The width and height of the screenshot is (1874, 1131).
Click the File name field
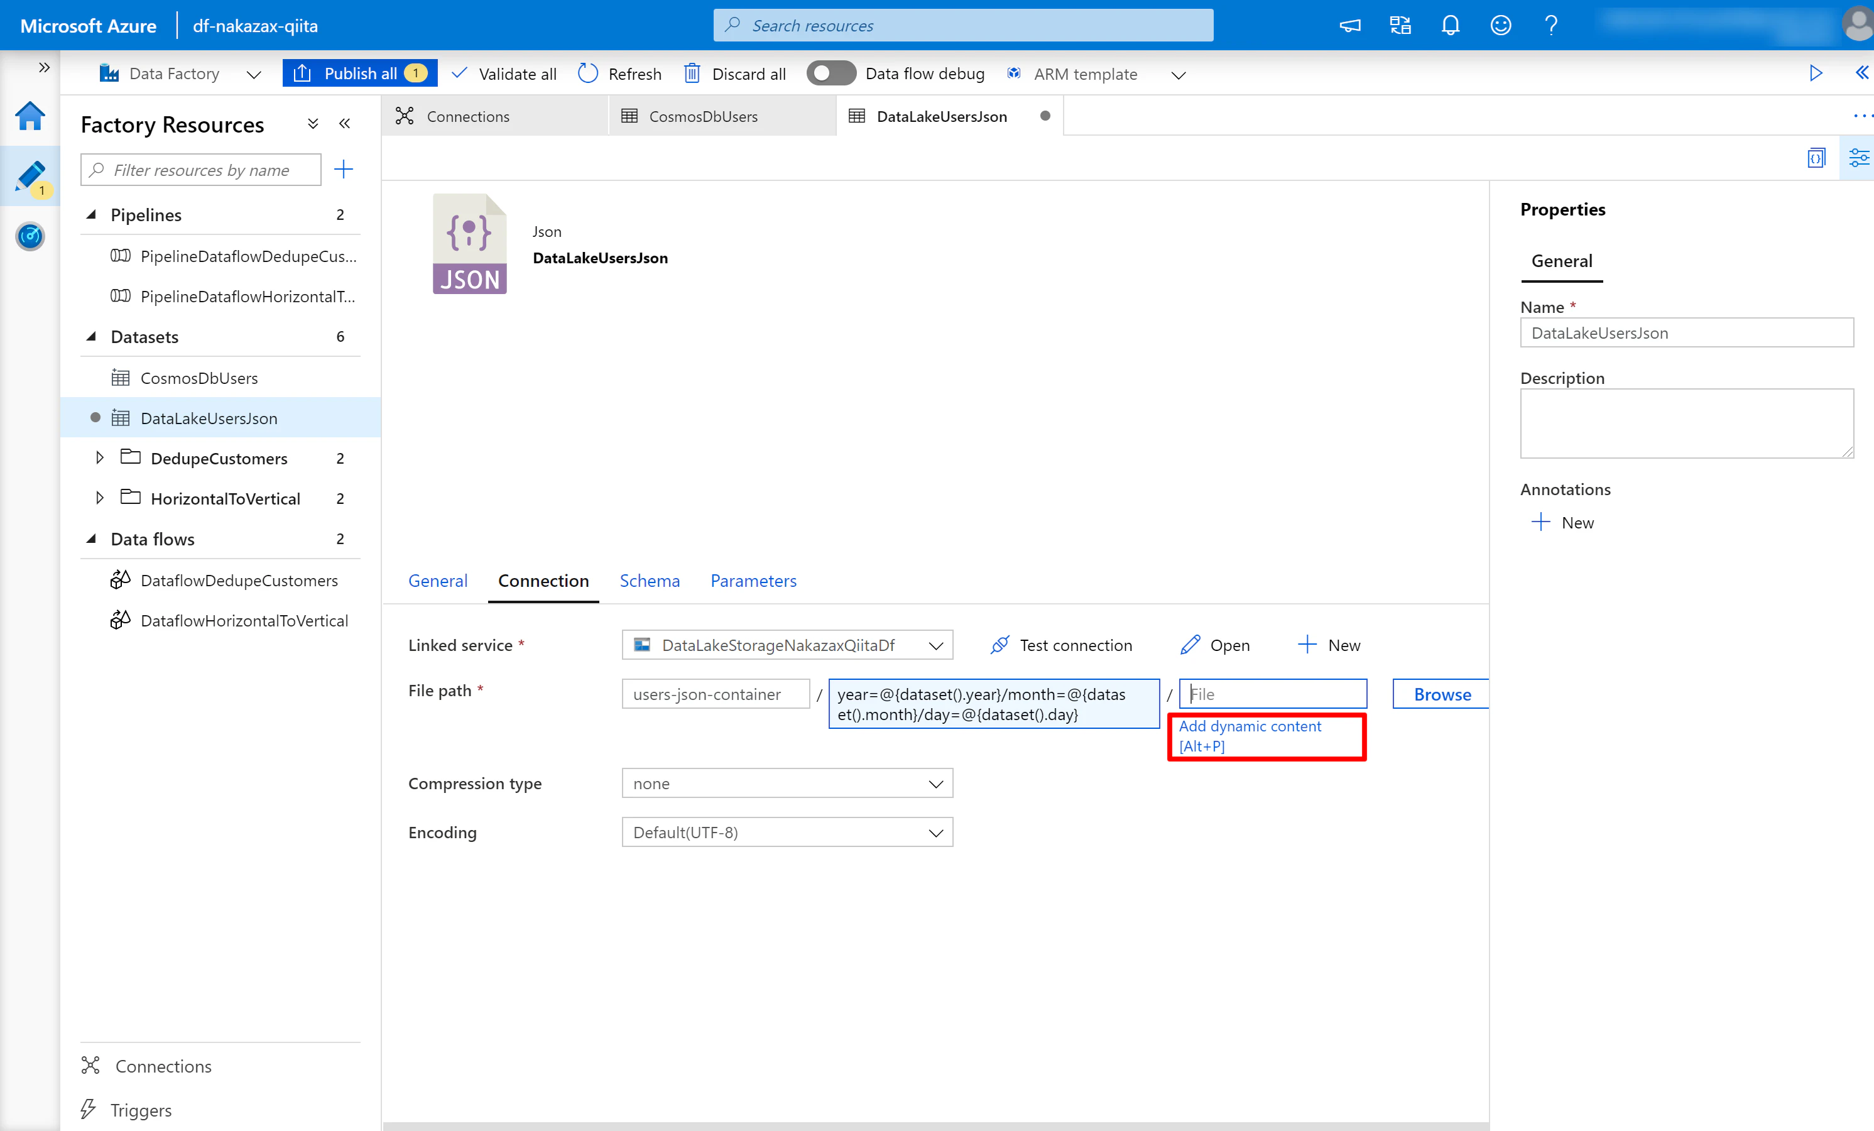pyautogui.click(x=1272, y=694)
